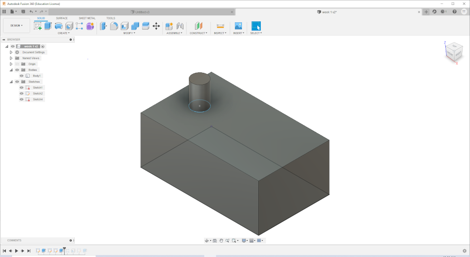Viewport: 470px width, 257px height.
Task: Select the Revolve tool icon
Action: 58,26
